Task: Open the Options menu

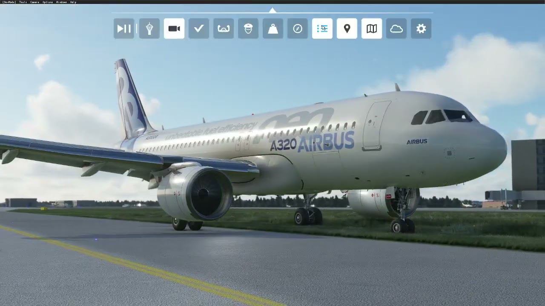Action: (x=48, y=2)
